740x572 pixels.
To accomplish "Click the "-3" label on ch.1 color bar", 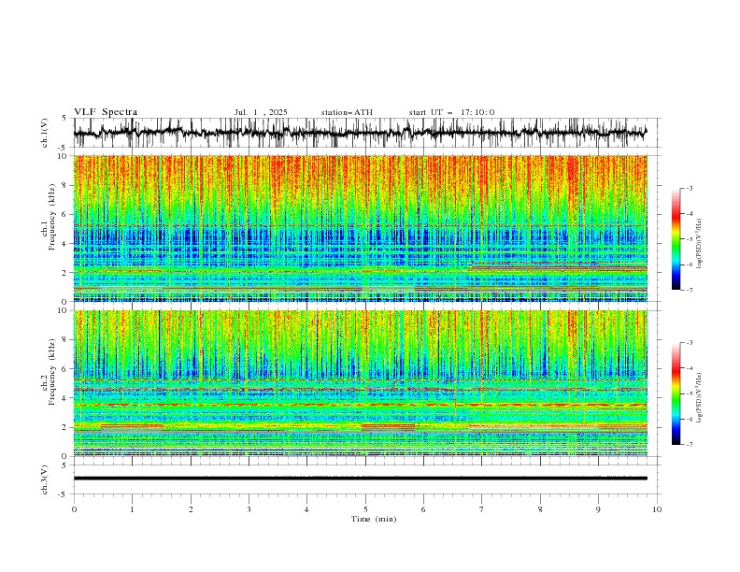I will pos(690,188).
